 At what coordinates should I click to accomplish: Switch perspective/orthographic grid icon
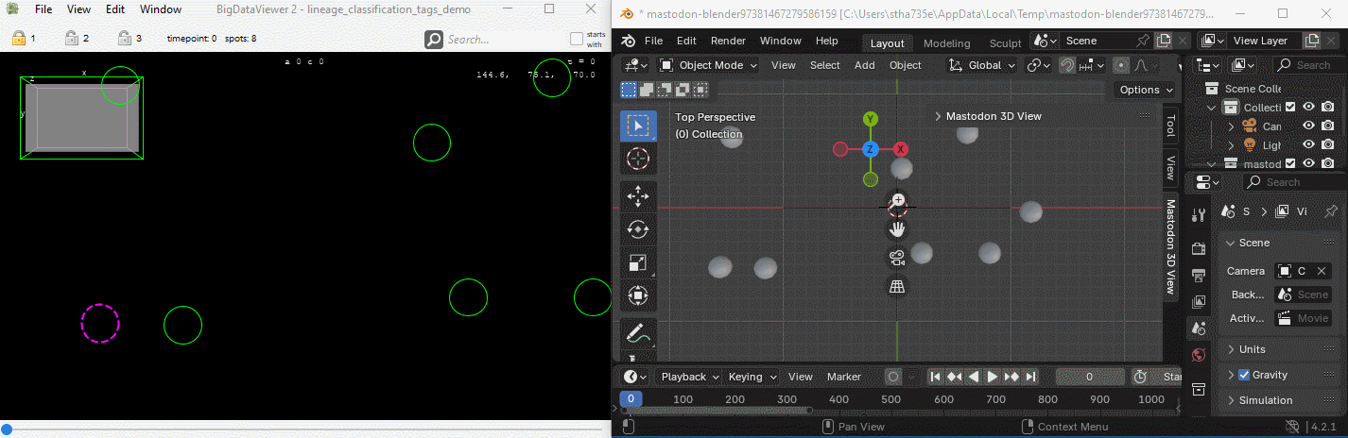pyautogui.click(x=897, y=286)
